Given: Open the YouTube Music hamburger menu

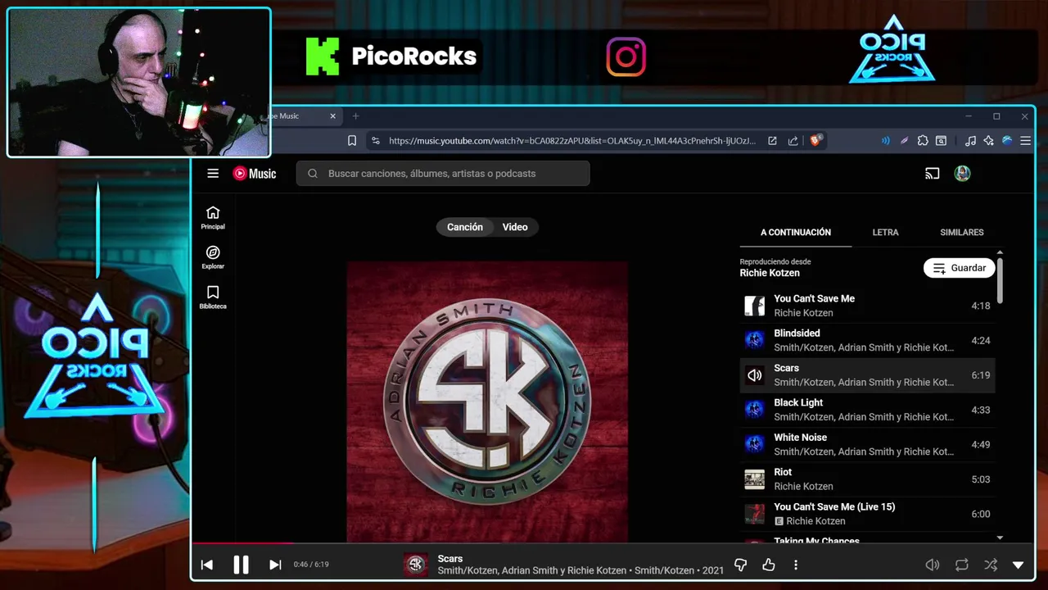Looking at the screenshot, I should tap(213, 173).
